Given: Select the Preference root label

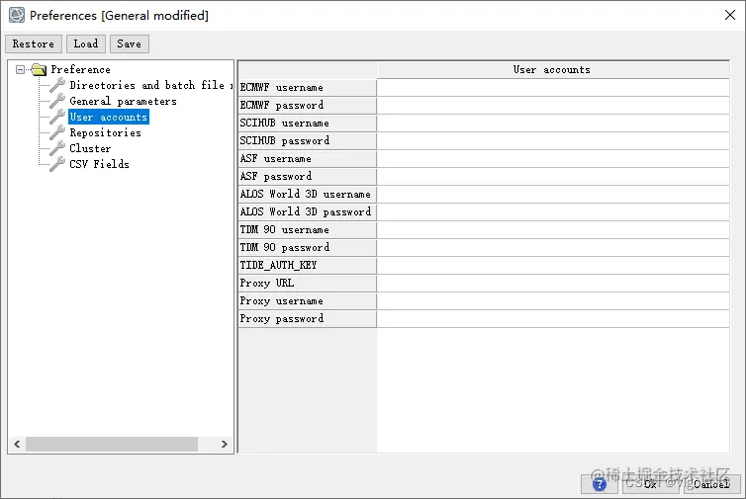Looking at the screenshot, I should [x=80, y=69].
